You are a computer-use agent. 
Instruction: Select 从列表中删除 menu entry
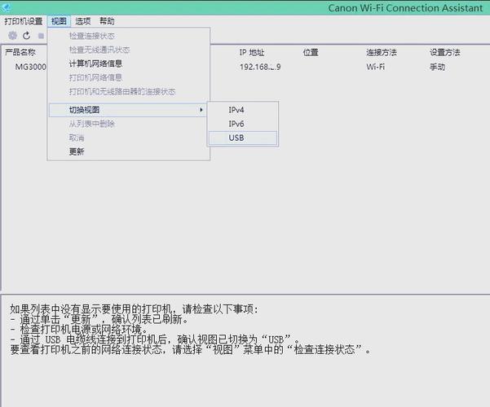click(92, 124)
